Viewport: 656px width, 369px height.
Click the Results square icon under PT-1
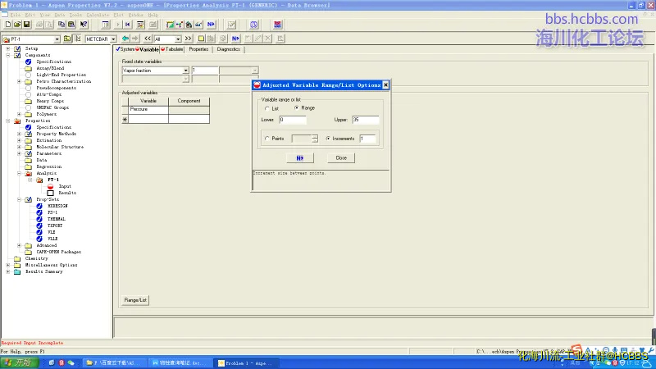[50, 193]
